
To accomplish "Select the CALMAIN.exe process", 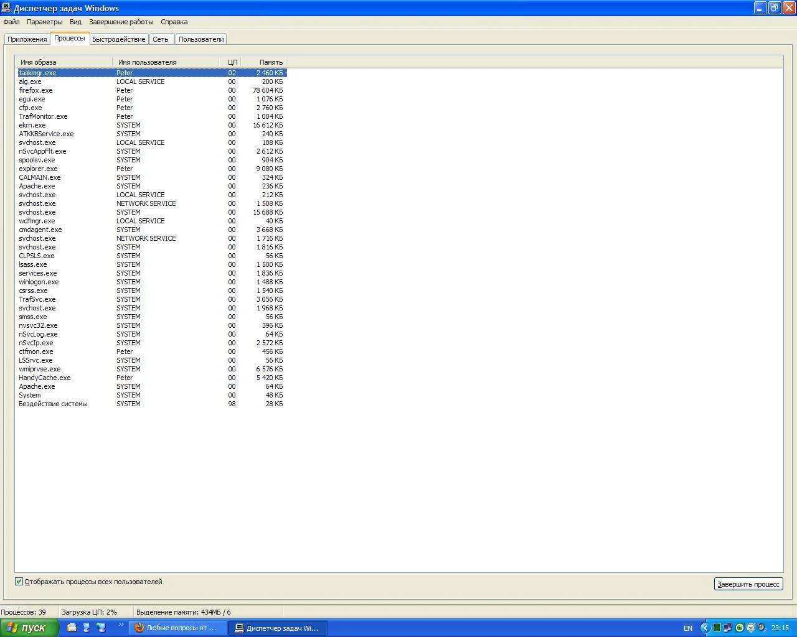I will tap(151, 177).
